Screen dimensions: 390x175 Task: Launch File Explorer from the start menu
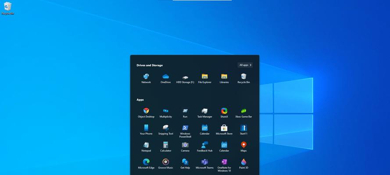point(205,79)
